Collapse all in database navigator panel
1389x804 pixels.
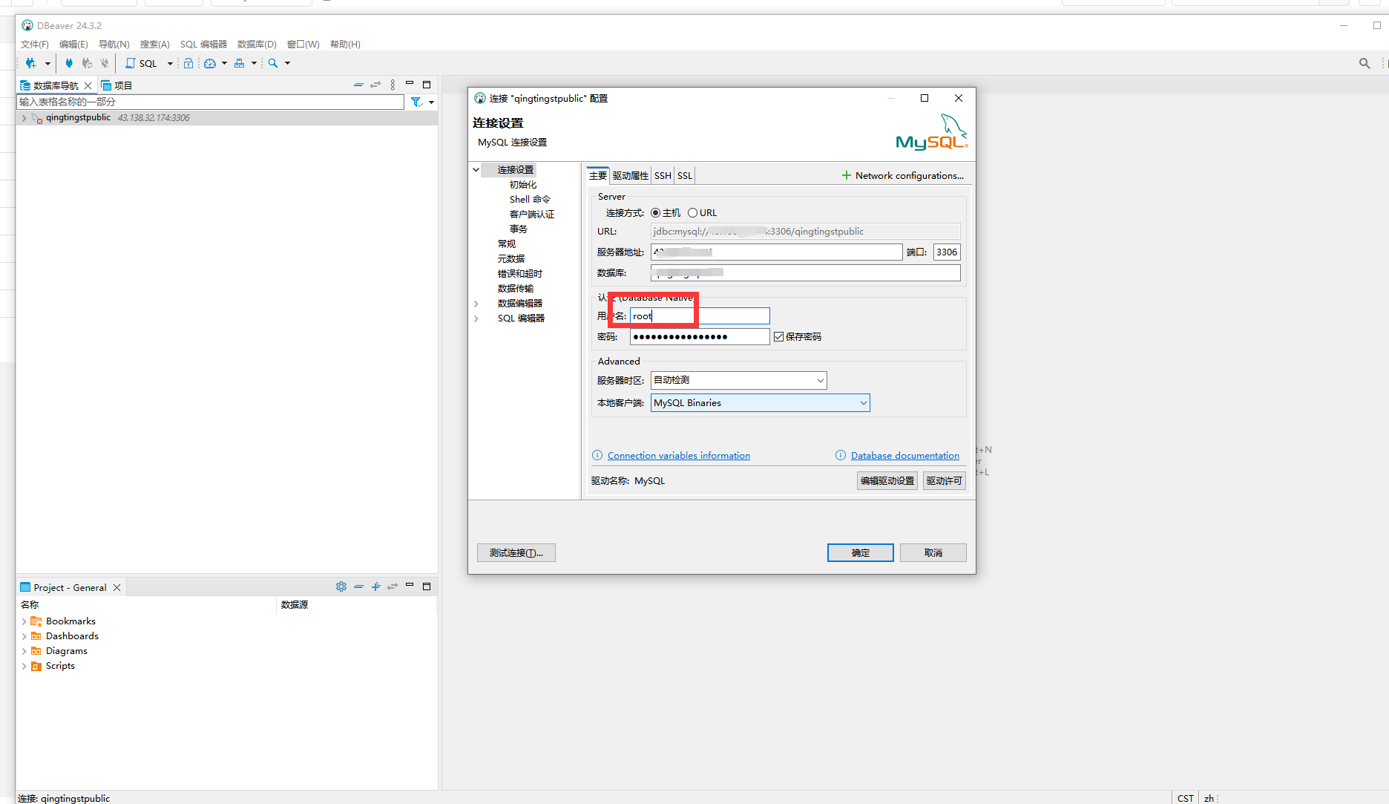(358, 85)
